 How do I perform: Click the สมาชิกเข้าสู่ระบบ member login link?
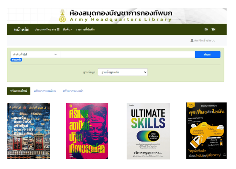(x=205, y=40)
